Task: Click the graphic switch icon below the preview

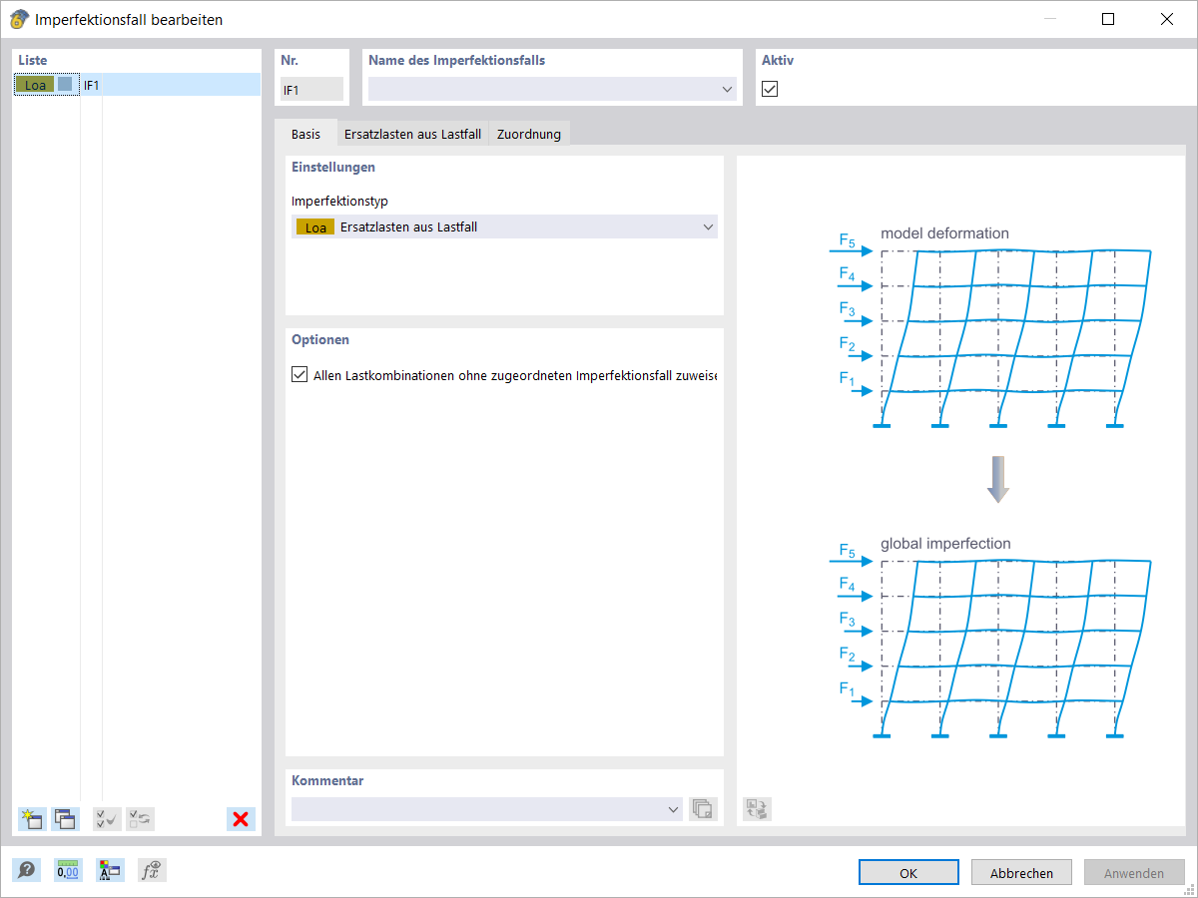Action: 757,809
